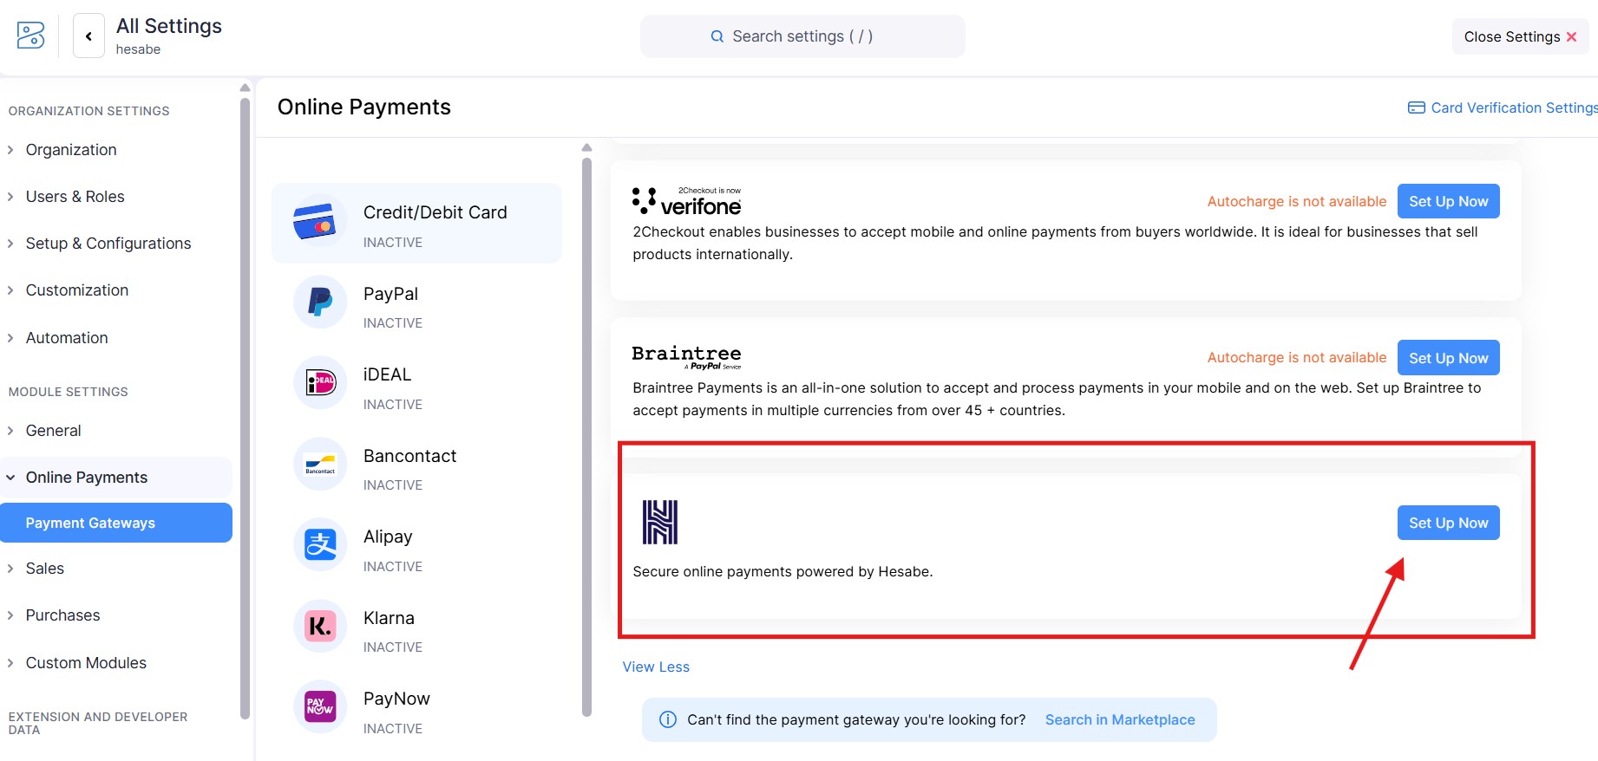The height and width of the screenshot is (761, 1598).
Task: Focus the Search settings field
Action: pos(802,36)
